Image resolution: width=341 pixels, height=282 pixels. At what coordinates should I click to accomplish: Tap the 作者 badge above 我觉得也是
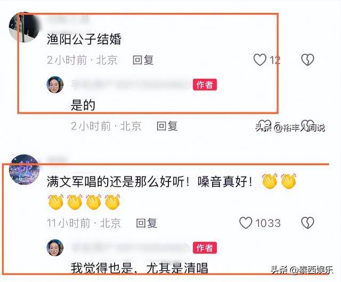[x=205, y=248]
